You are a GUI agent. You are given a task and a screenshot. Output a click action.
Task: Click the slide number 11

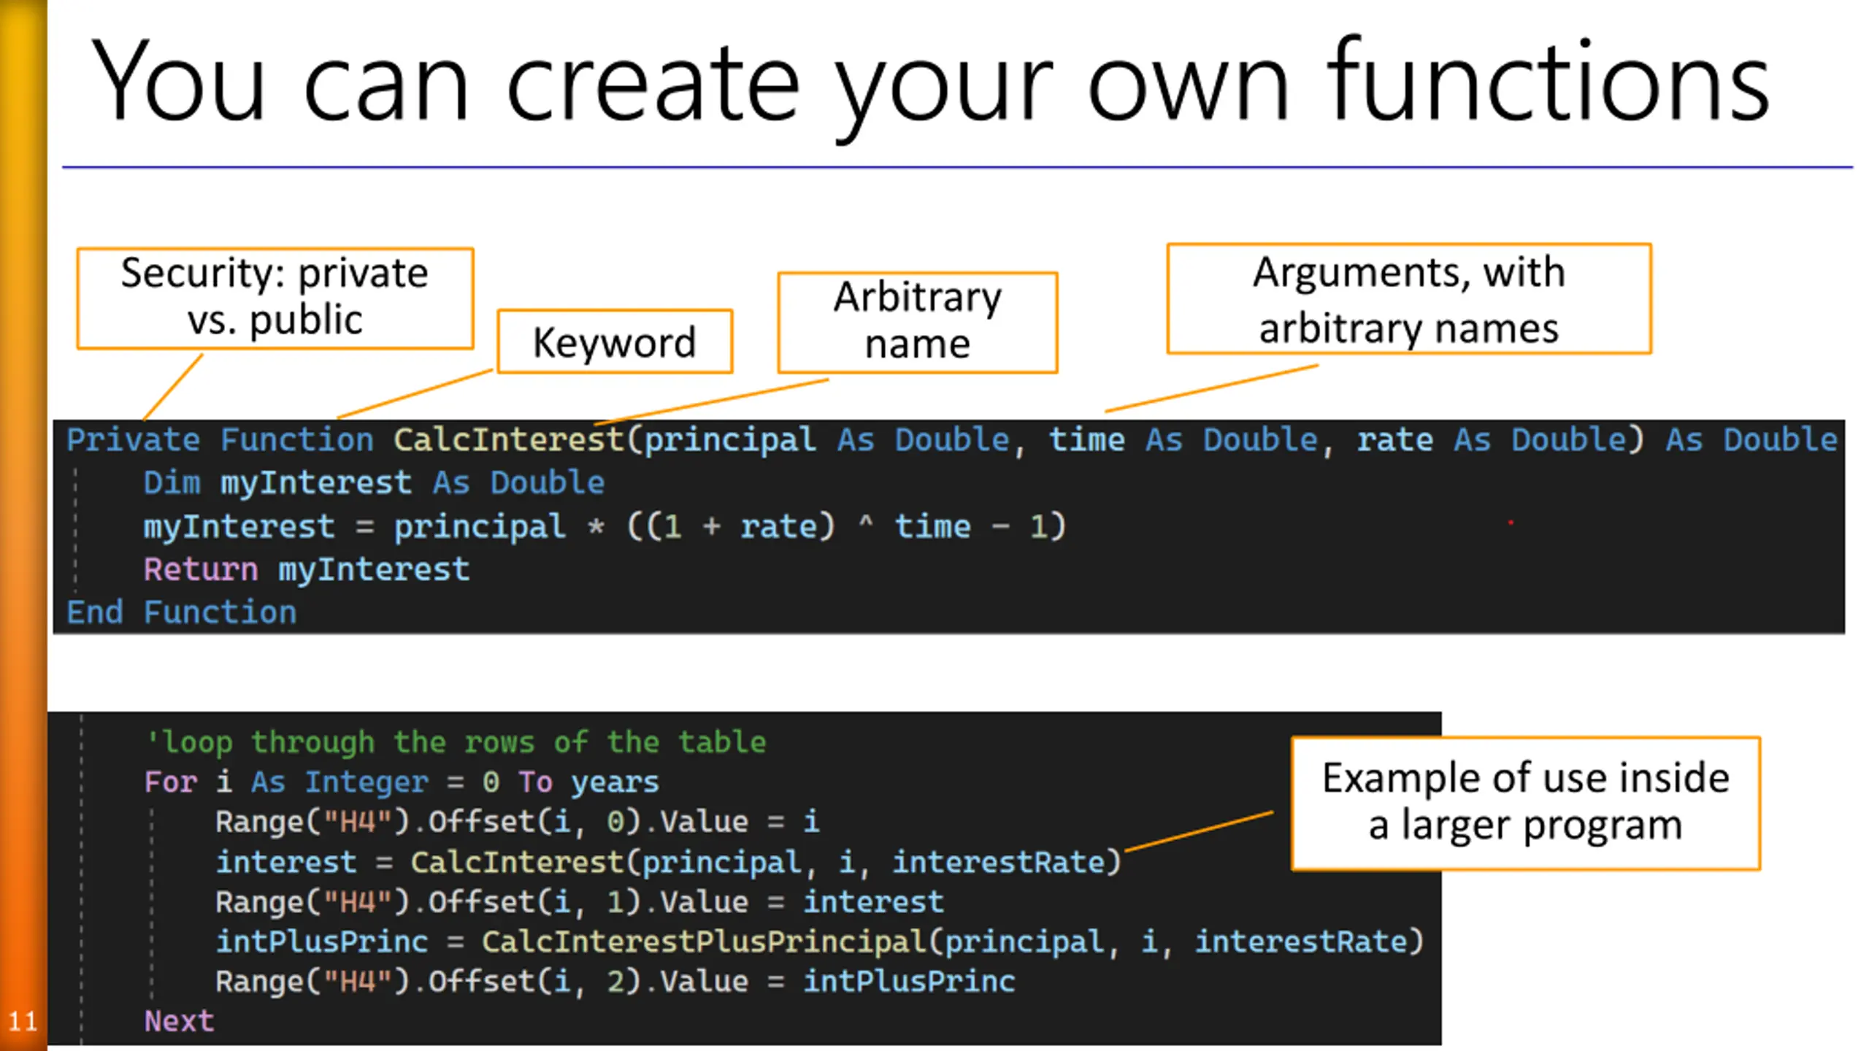point(23,1021)
